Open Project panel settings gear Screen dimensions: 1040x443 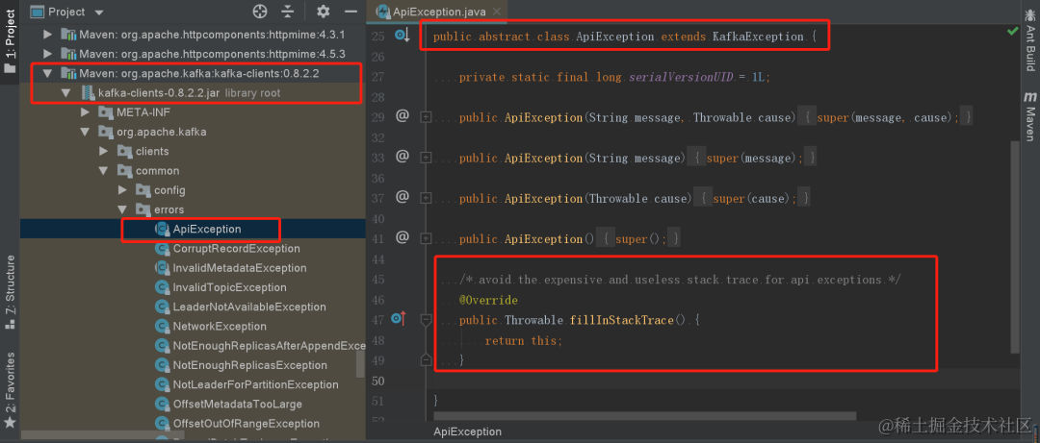323,12
